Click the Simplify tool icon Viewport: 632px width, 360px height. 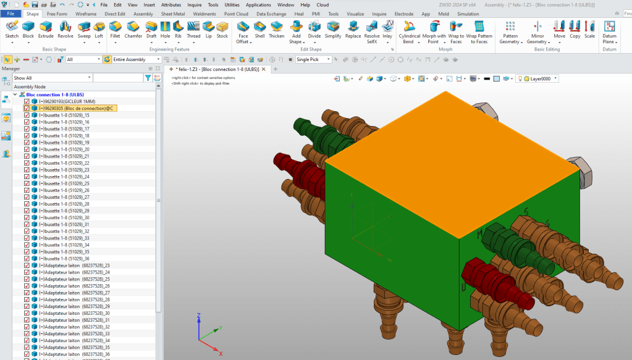click(x=333, y=29)
